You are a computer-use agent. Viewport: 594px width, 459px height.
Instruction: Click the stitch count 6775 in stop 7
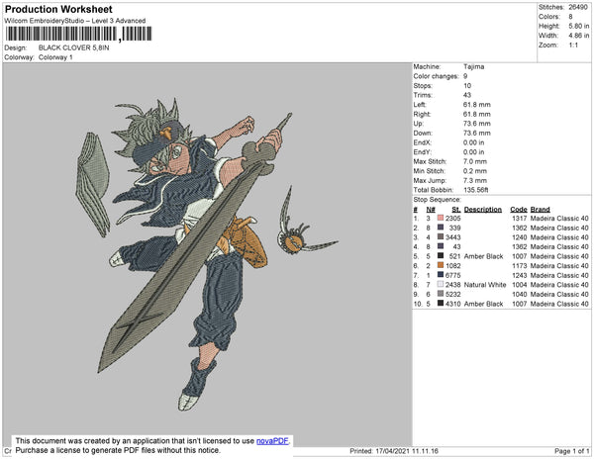(x=453, y=275)
